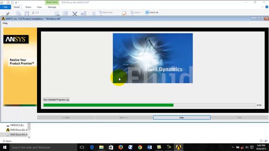Click Select all in the ribbon
The width and height of the screenshot is (269, 151).
point(152,12)
